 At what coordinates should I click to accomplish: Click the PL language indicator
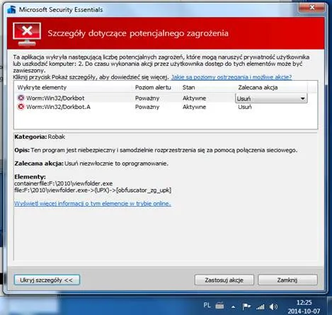(207, 305)
